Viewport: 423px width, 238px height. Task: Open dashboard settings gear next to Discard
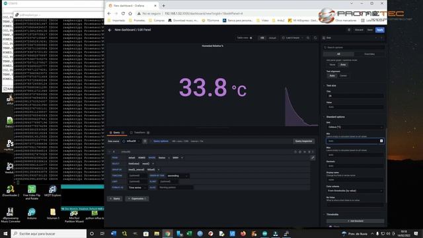click(x=349, y=30)
